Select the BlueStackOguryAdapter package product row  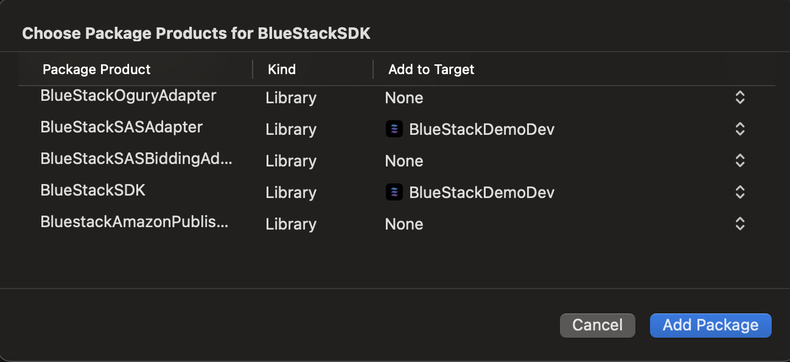(x=397, y=97)
